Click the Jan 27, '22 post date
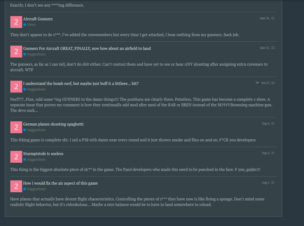This screenshot has height=226, width=304. tap(268, 83)
